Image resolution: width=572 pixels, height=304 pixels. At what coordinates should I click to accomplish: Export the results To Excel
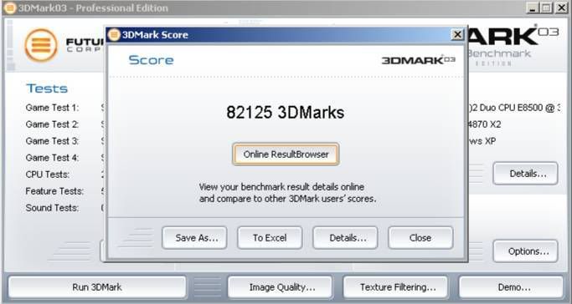tap(270, 238)
